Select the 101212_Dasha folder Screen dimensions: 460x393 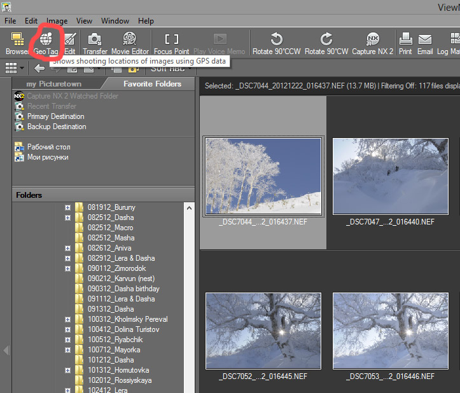click(111, 360)
